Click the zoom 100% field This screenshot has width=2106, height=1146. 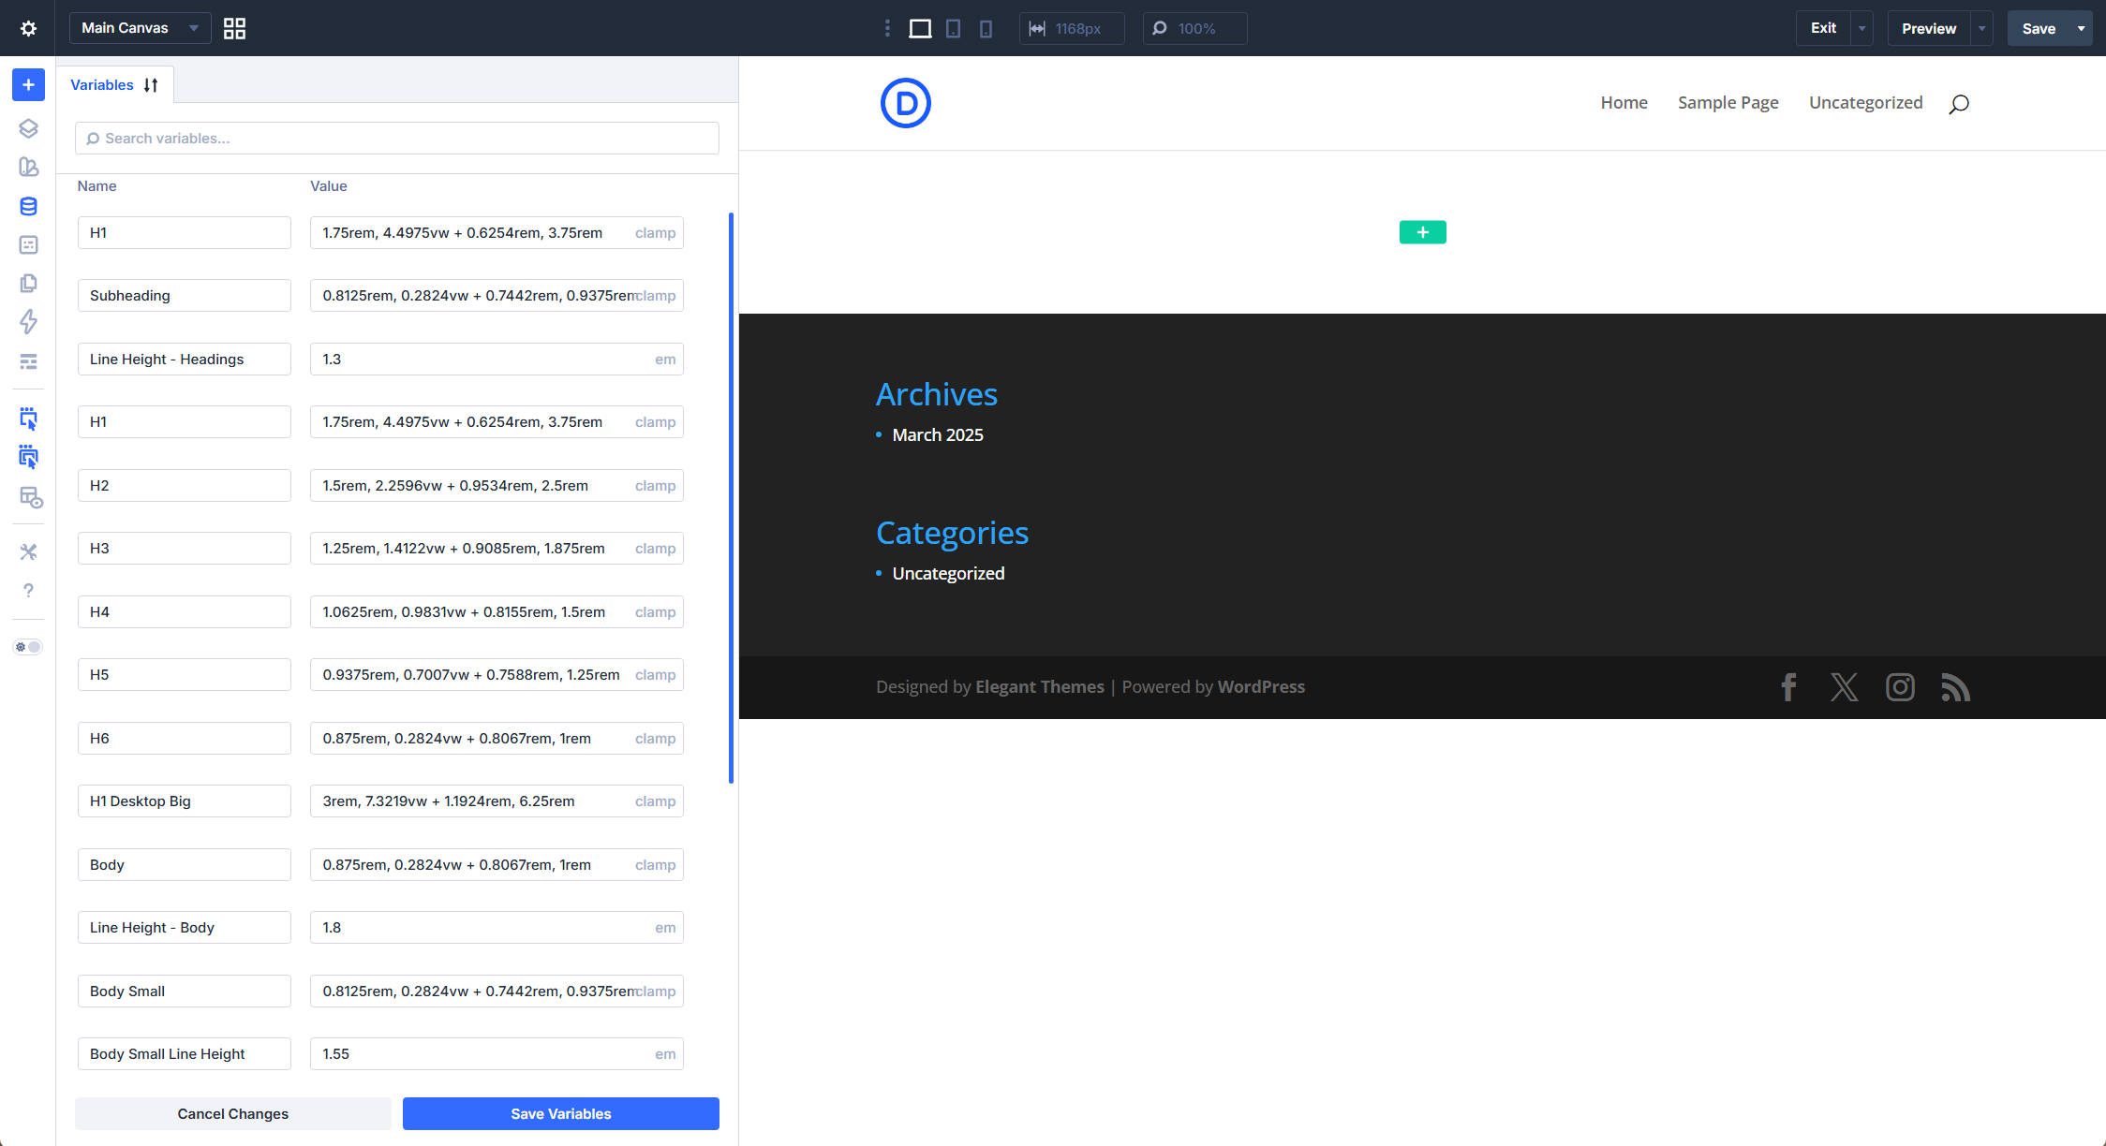click(1194, 28)
